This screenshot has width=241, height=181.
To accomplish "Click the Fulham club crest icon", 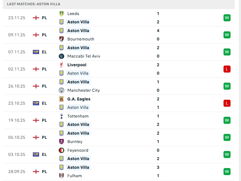I will [x=61, y=176].
